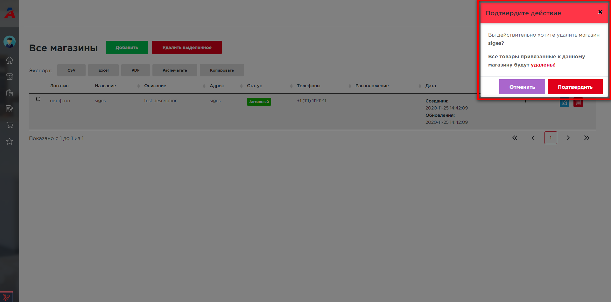Image resolution: width=611 pixels, height=302 pixels.
Task: Go to the last page arrow
Action: (x=586, y=138)
